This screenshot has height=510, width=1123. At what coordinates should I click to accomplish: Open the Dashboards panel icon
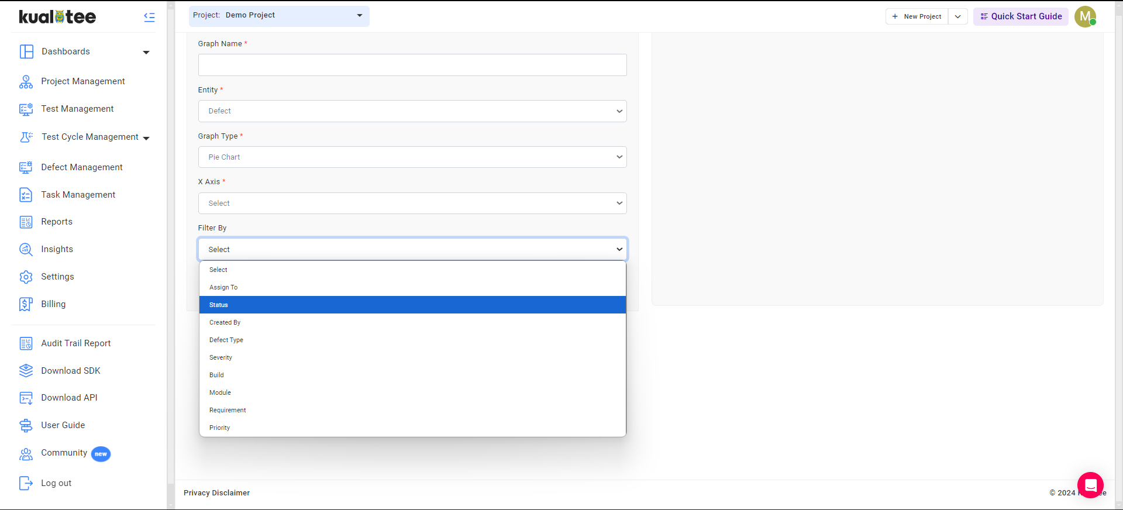click(26, 51)
